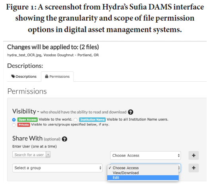The width and height of the screenshot is (215, 188).
Task: Click the blue Institution Name badge
Action: pos(92,120)
